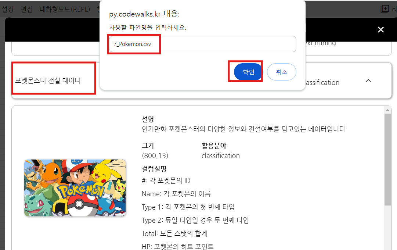Screen dimensions: 397x250
Task: Select the 'Total: 모든 스탯의 합계' line
Action: [x=174, y=233]
